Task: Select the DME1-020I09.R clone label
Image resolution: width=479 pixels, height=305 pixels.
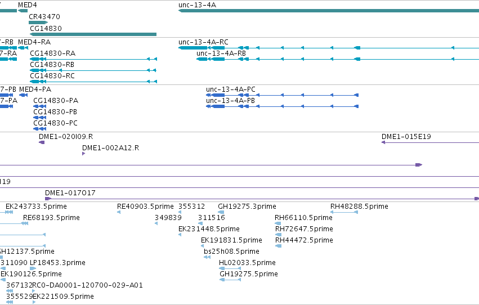Action: click(x=66, y=137)
